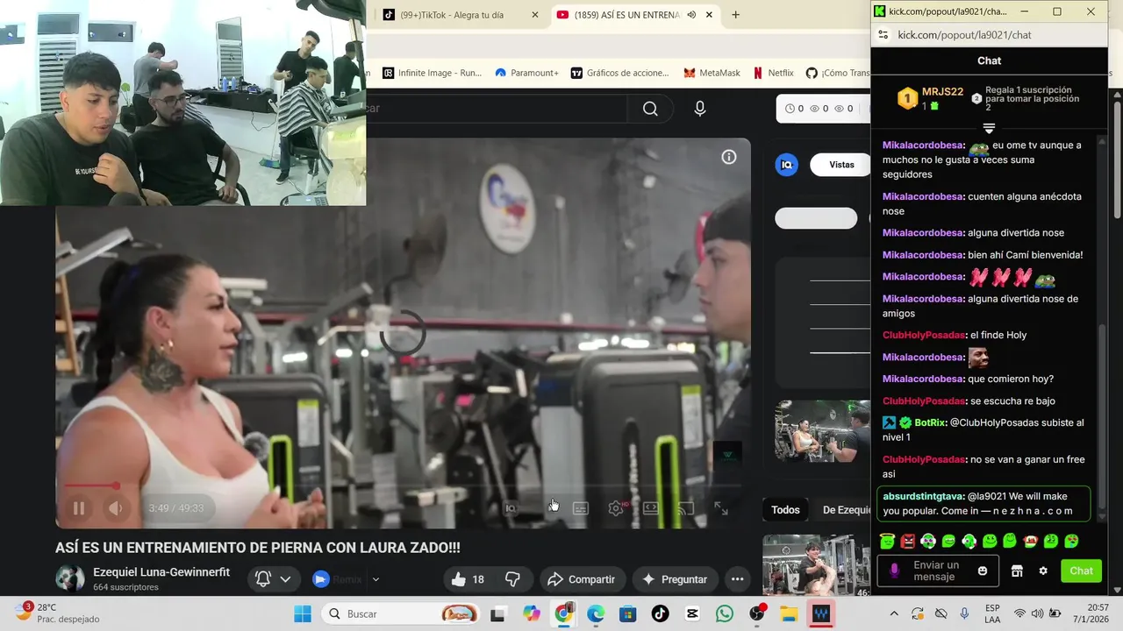Screen dimensions: 1123x631
Task: Collapse the Kick leaderboard panel
Action: click(x=989, y=128)
